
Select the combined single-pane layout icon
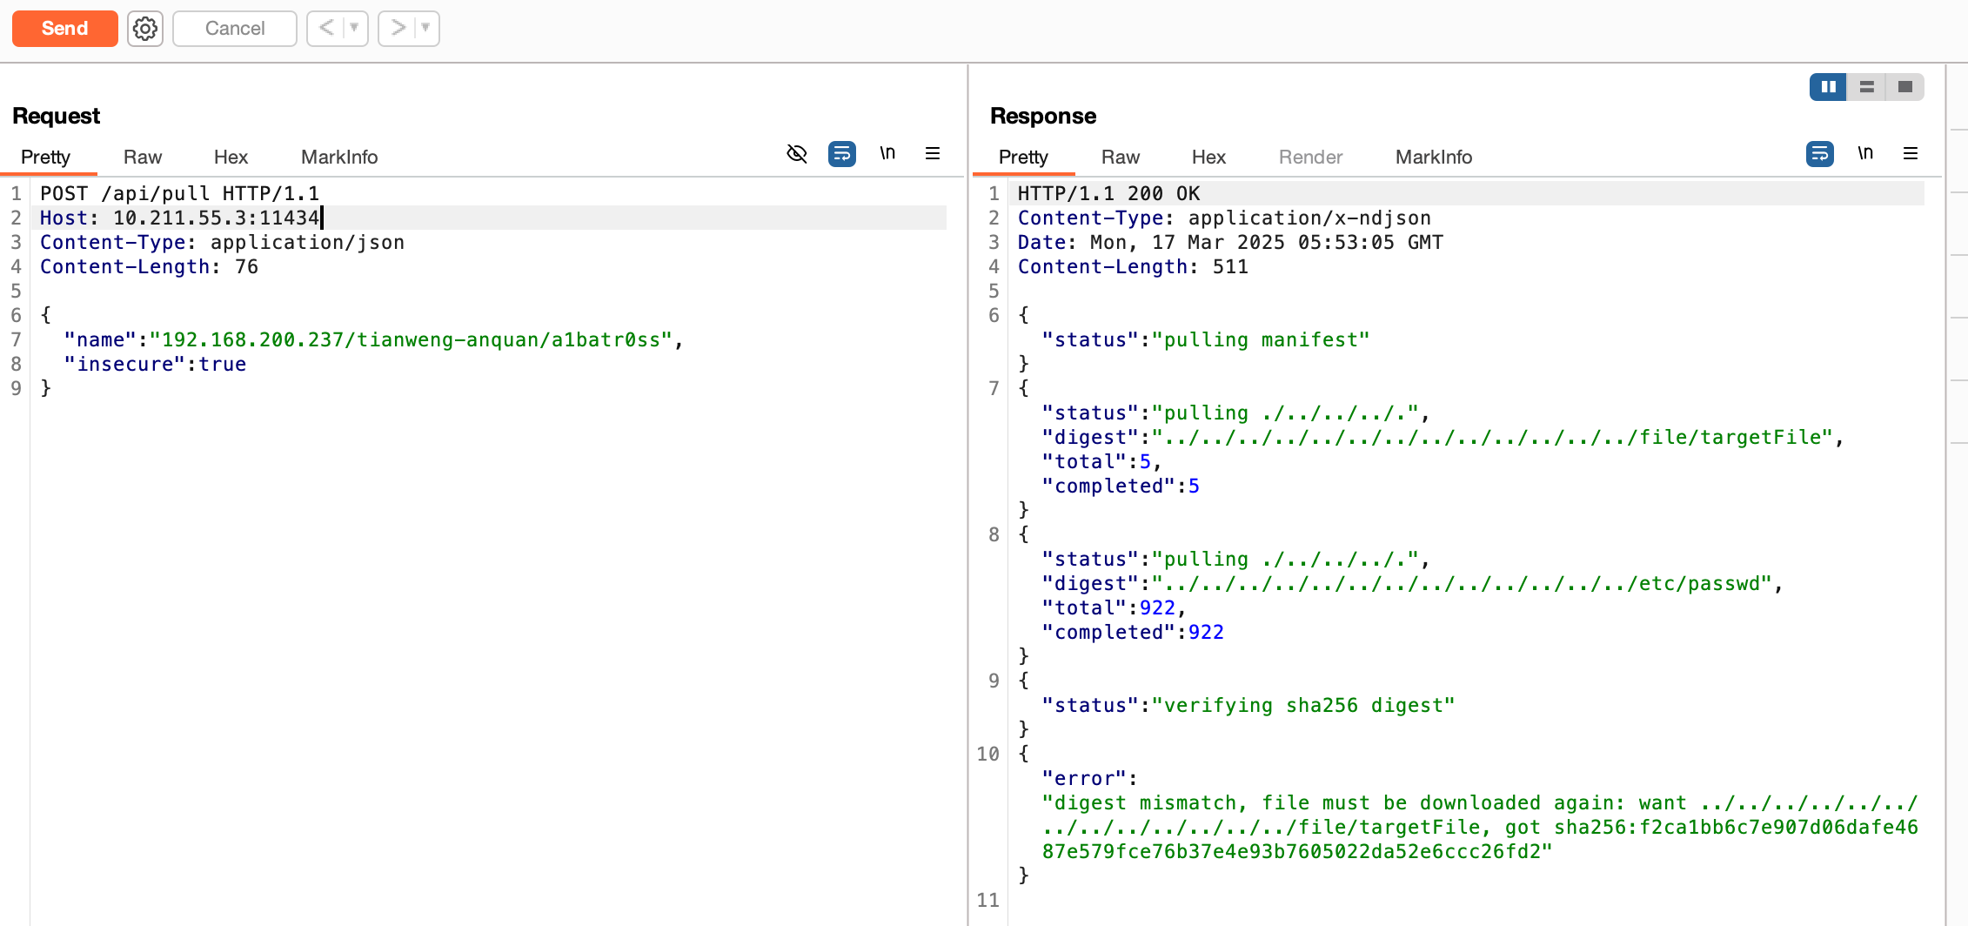coord(1904,87)
